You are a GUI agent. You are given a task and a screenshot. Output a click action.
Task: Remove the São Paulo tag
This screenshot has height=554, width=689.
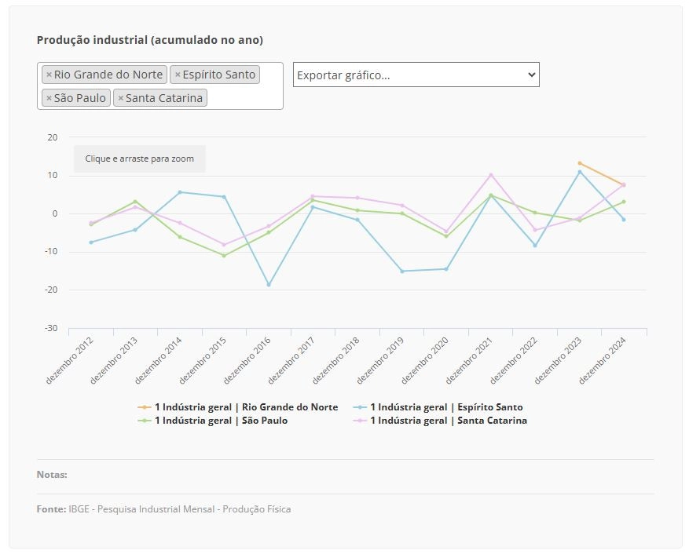click(49, 98)
